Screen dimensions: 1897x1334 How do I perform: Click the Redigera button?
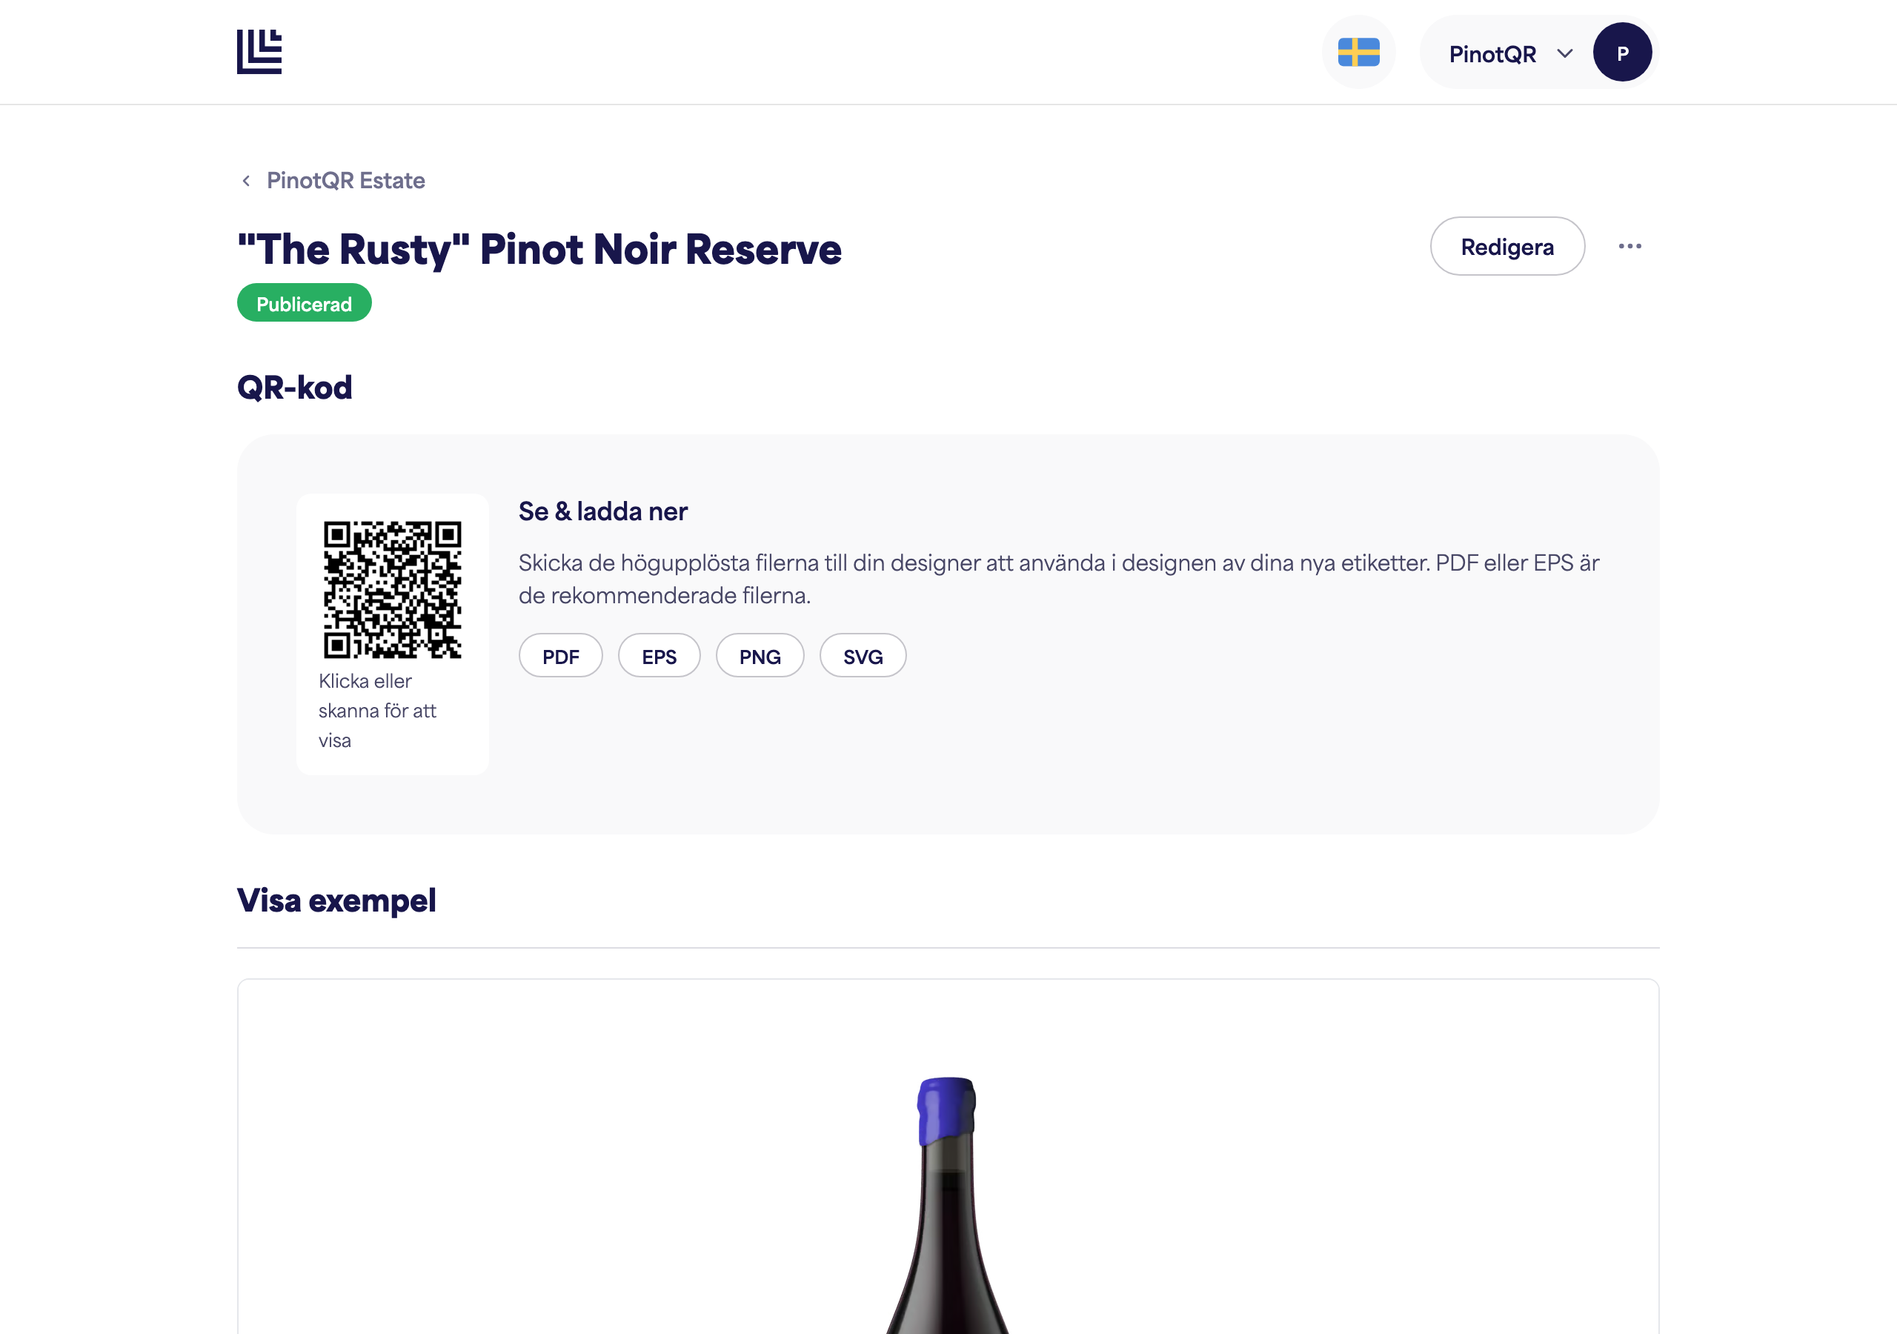(x=1507, y=246)
